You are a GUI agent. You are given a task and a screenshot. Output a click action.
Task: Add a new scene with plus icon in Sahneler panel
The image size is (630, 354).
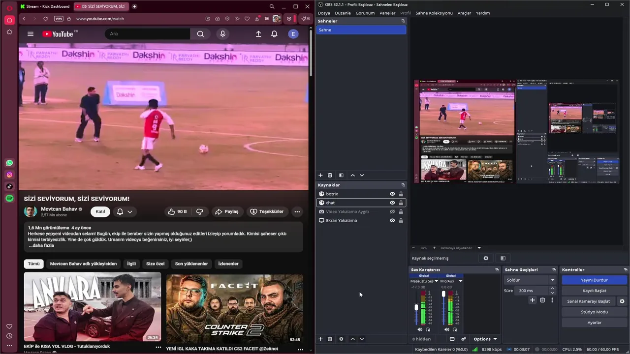[x=320, y=175]
